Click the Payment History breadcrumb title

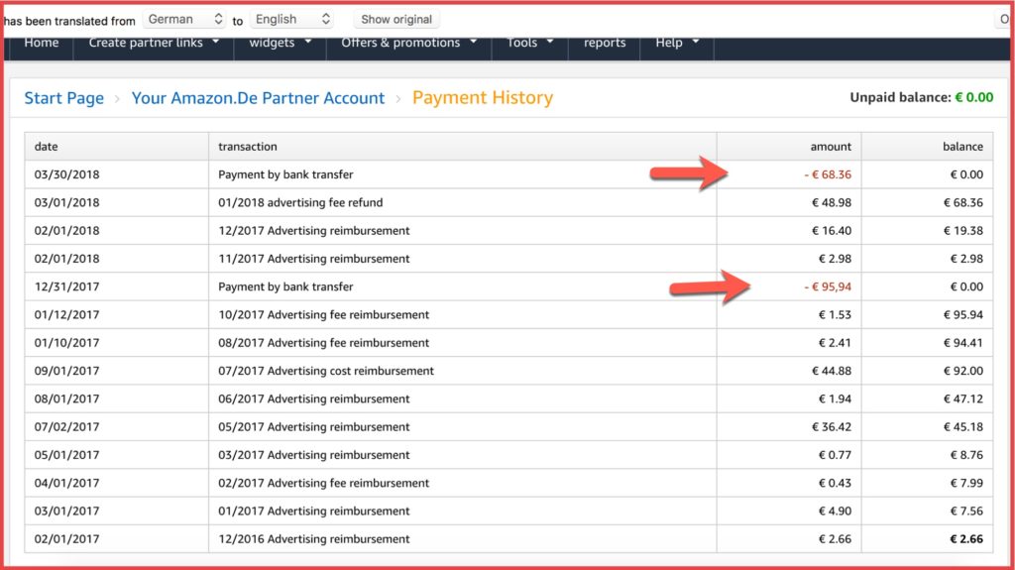tap(483, 97)
